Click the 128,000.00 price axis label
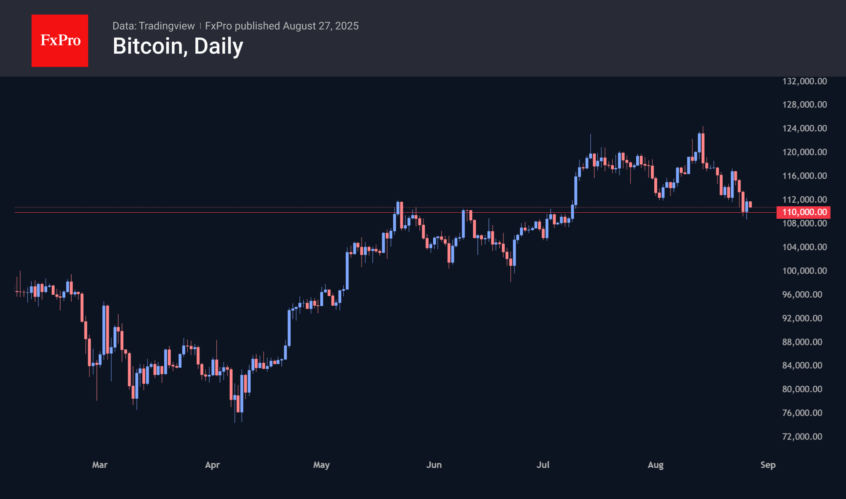The image size is (846, 499). (x=804, y=105)
